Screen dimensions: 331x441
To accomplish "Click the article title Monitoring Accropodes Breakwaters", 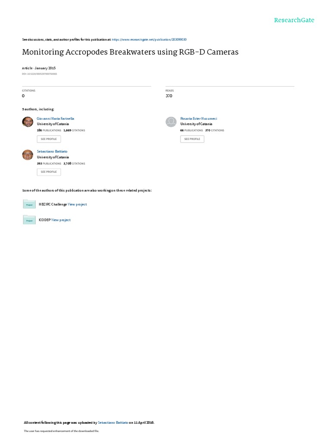I will [x=130, y=52].
